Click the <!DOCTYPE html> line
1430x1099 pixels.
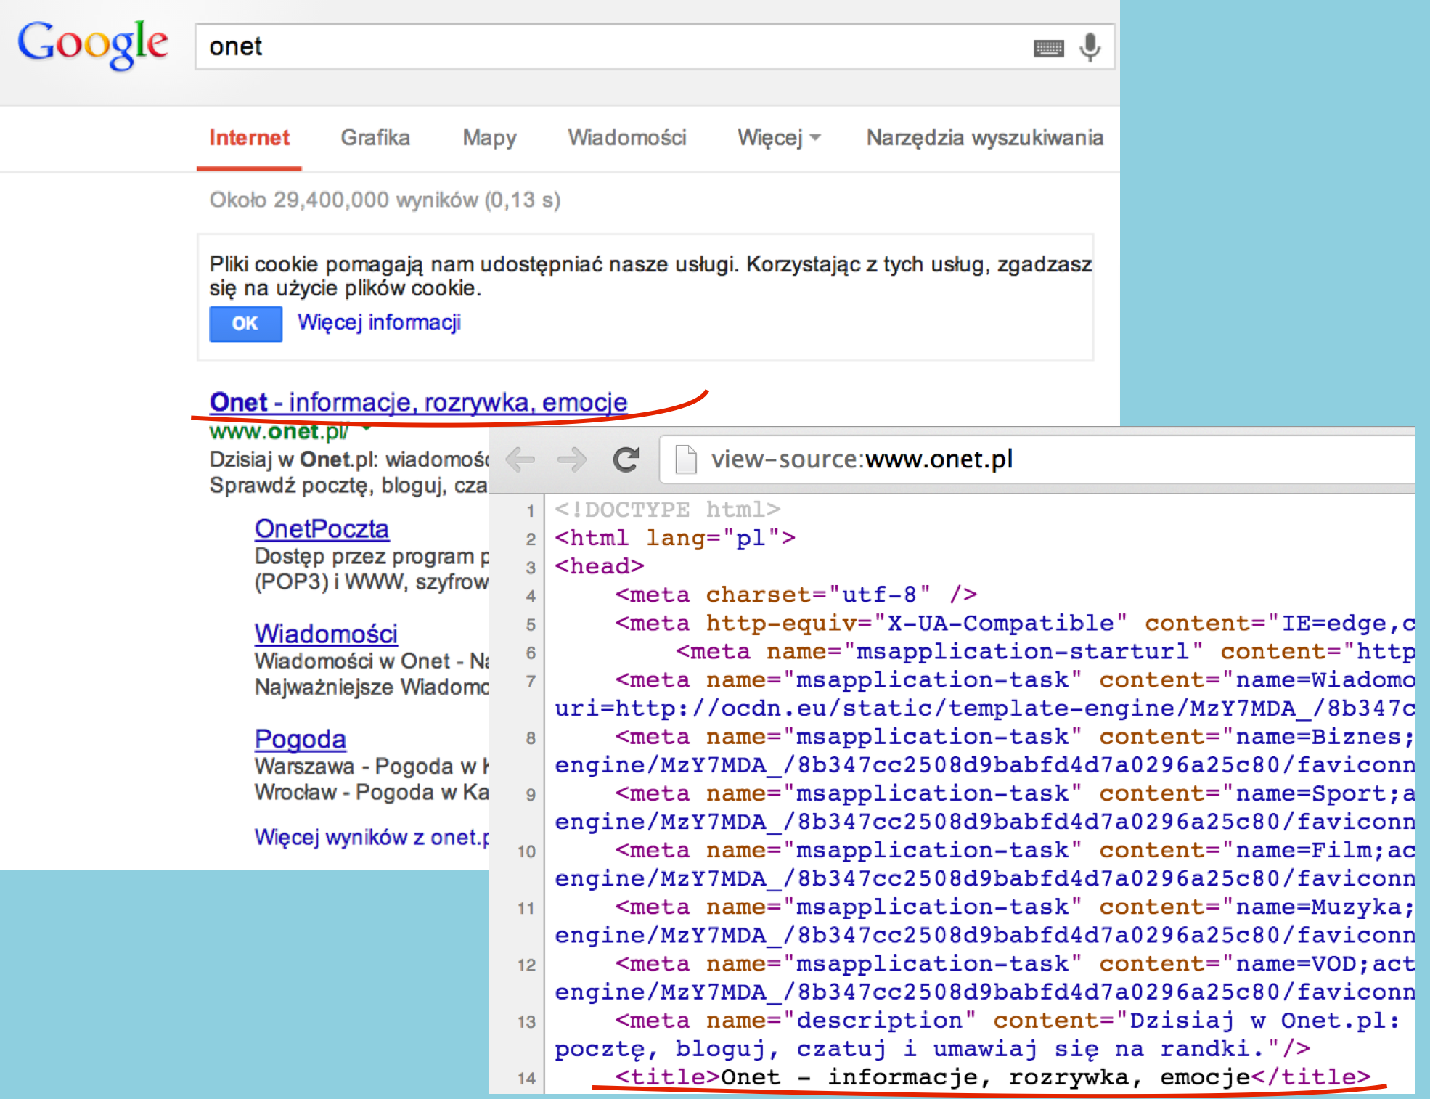click(x=667, y=510)
